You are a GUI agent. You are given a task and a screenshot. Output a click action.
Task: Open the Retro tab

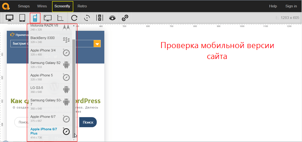coord(82,6)
